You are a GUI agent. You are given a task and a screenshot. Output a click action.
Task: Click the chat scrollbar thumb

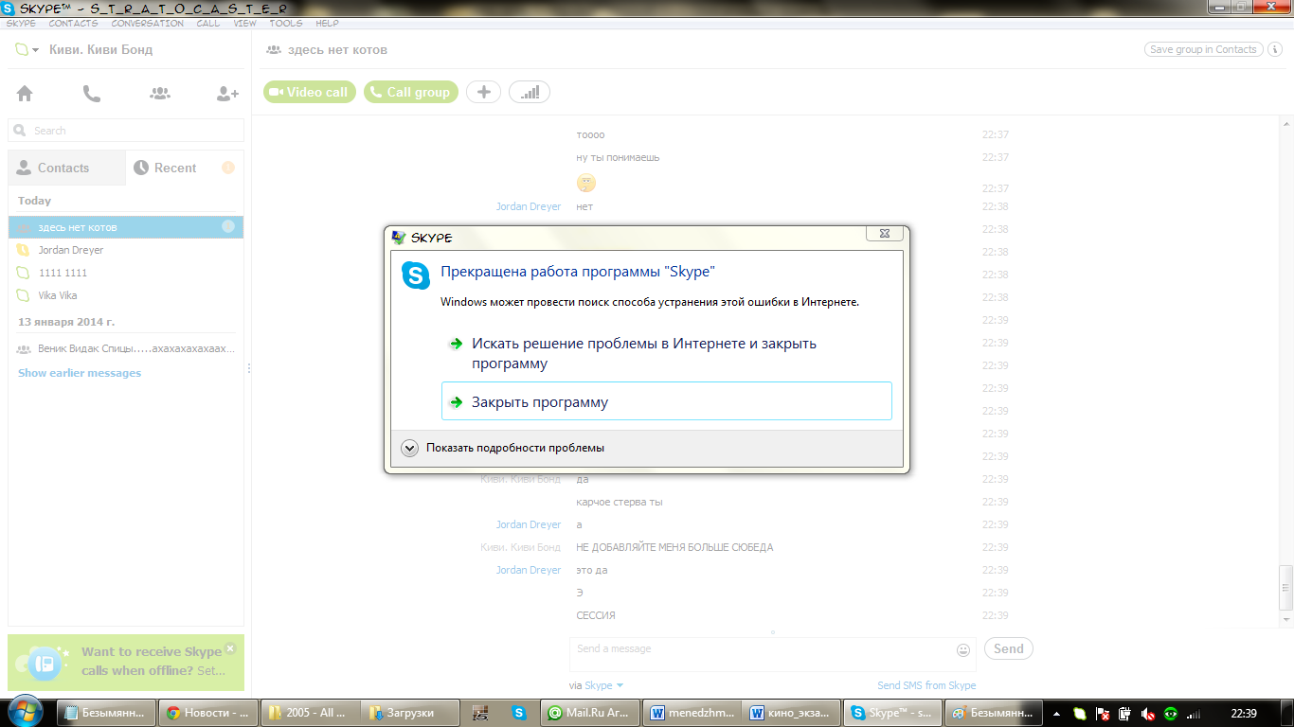tap(1285, 587)
